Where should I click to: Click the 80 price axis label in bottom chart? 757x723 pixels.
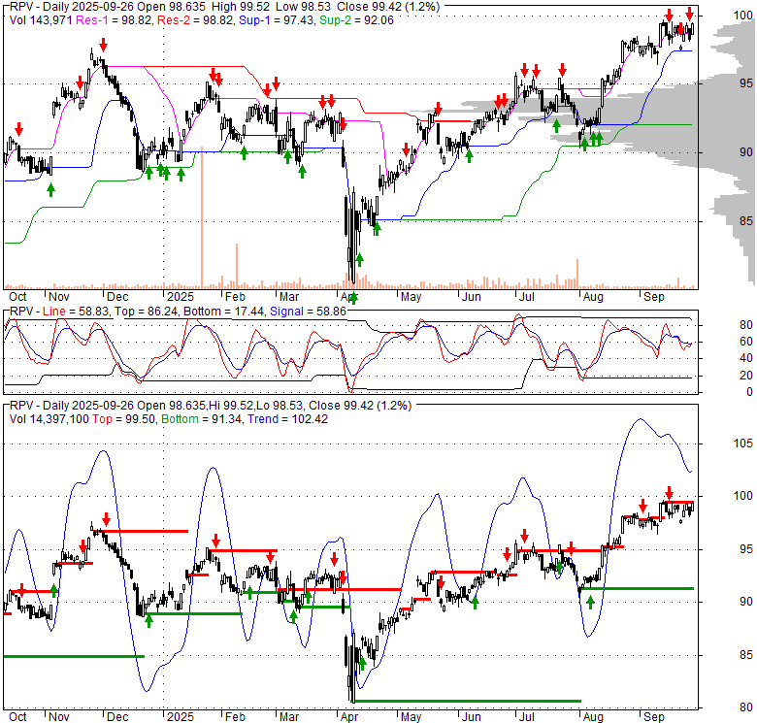[746, 707]
